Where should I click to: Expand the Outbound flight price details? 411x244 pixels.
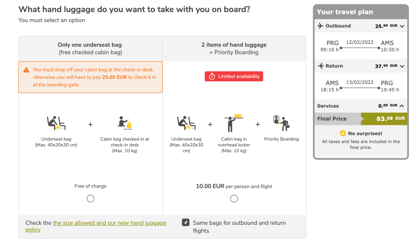402,26
